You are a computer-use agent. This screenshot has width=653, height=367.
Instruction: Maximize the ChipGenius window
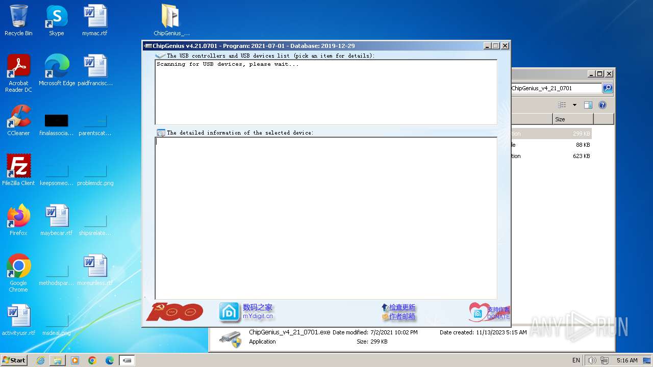click(x=496, y=46)
